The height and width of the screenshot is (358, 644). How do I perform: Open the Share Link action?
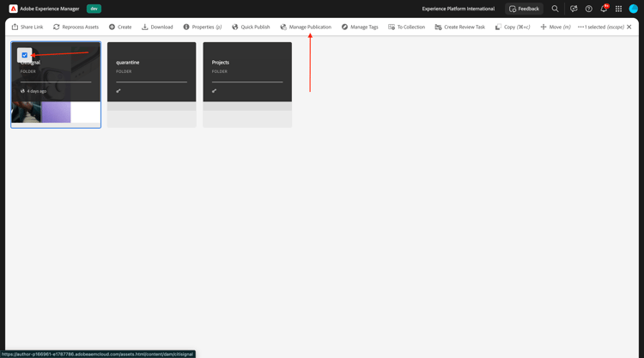click(x=27, y=27)
